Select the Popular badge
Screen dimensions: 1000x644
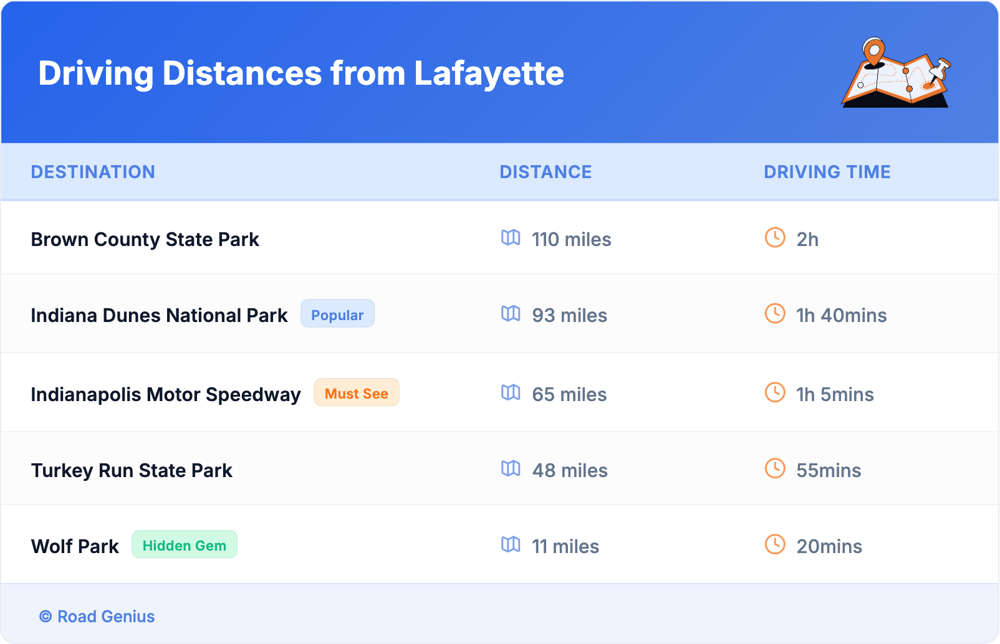point(337,314)
